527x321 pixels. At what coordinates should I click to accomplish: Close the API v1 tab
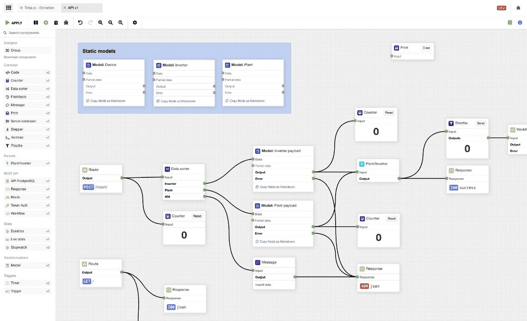coord(64,8)
